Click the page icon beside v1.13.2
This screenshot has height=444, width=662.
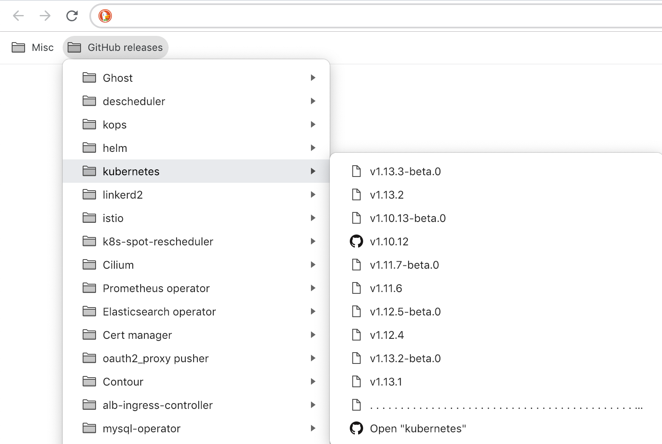click(x=356, y=194)
